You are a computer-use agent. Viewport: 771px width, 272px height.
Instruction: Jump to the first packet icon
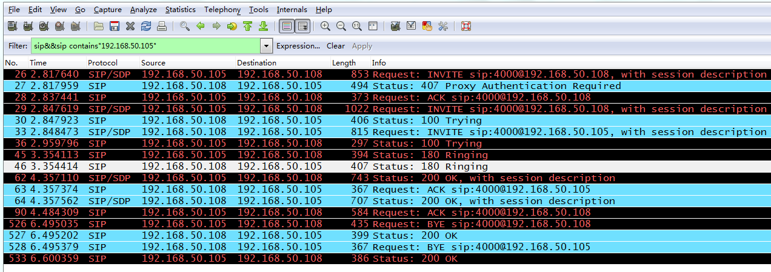pos(248,26)
